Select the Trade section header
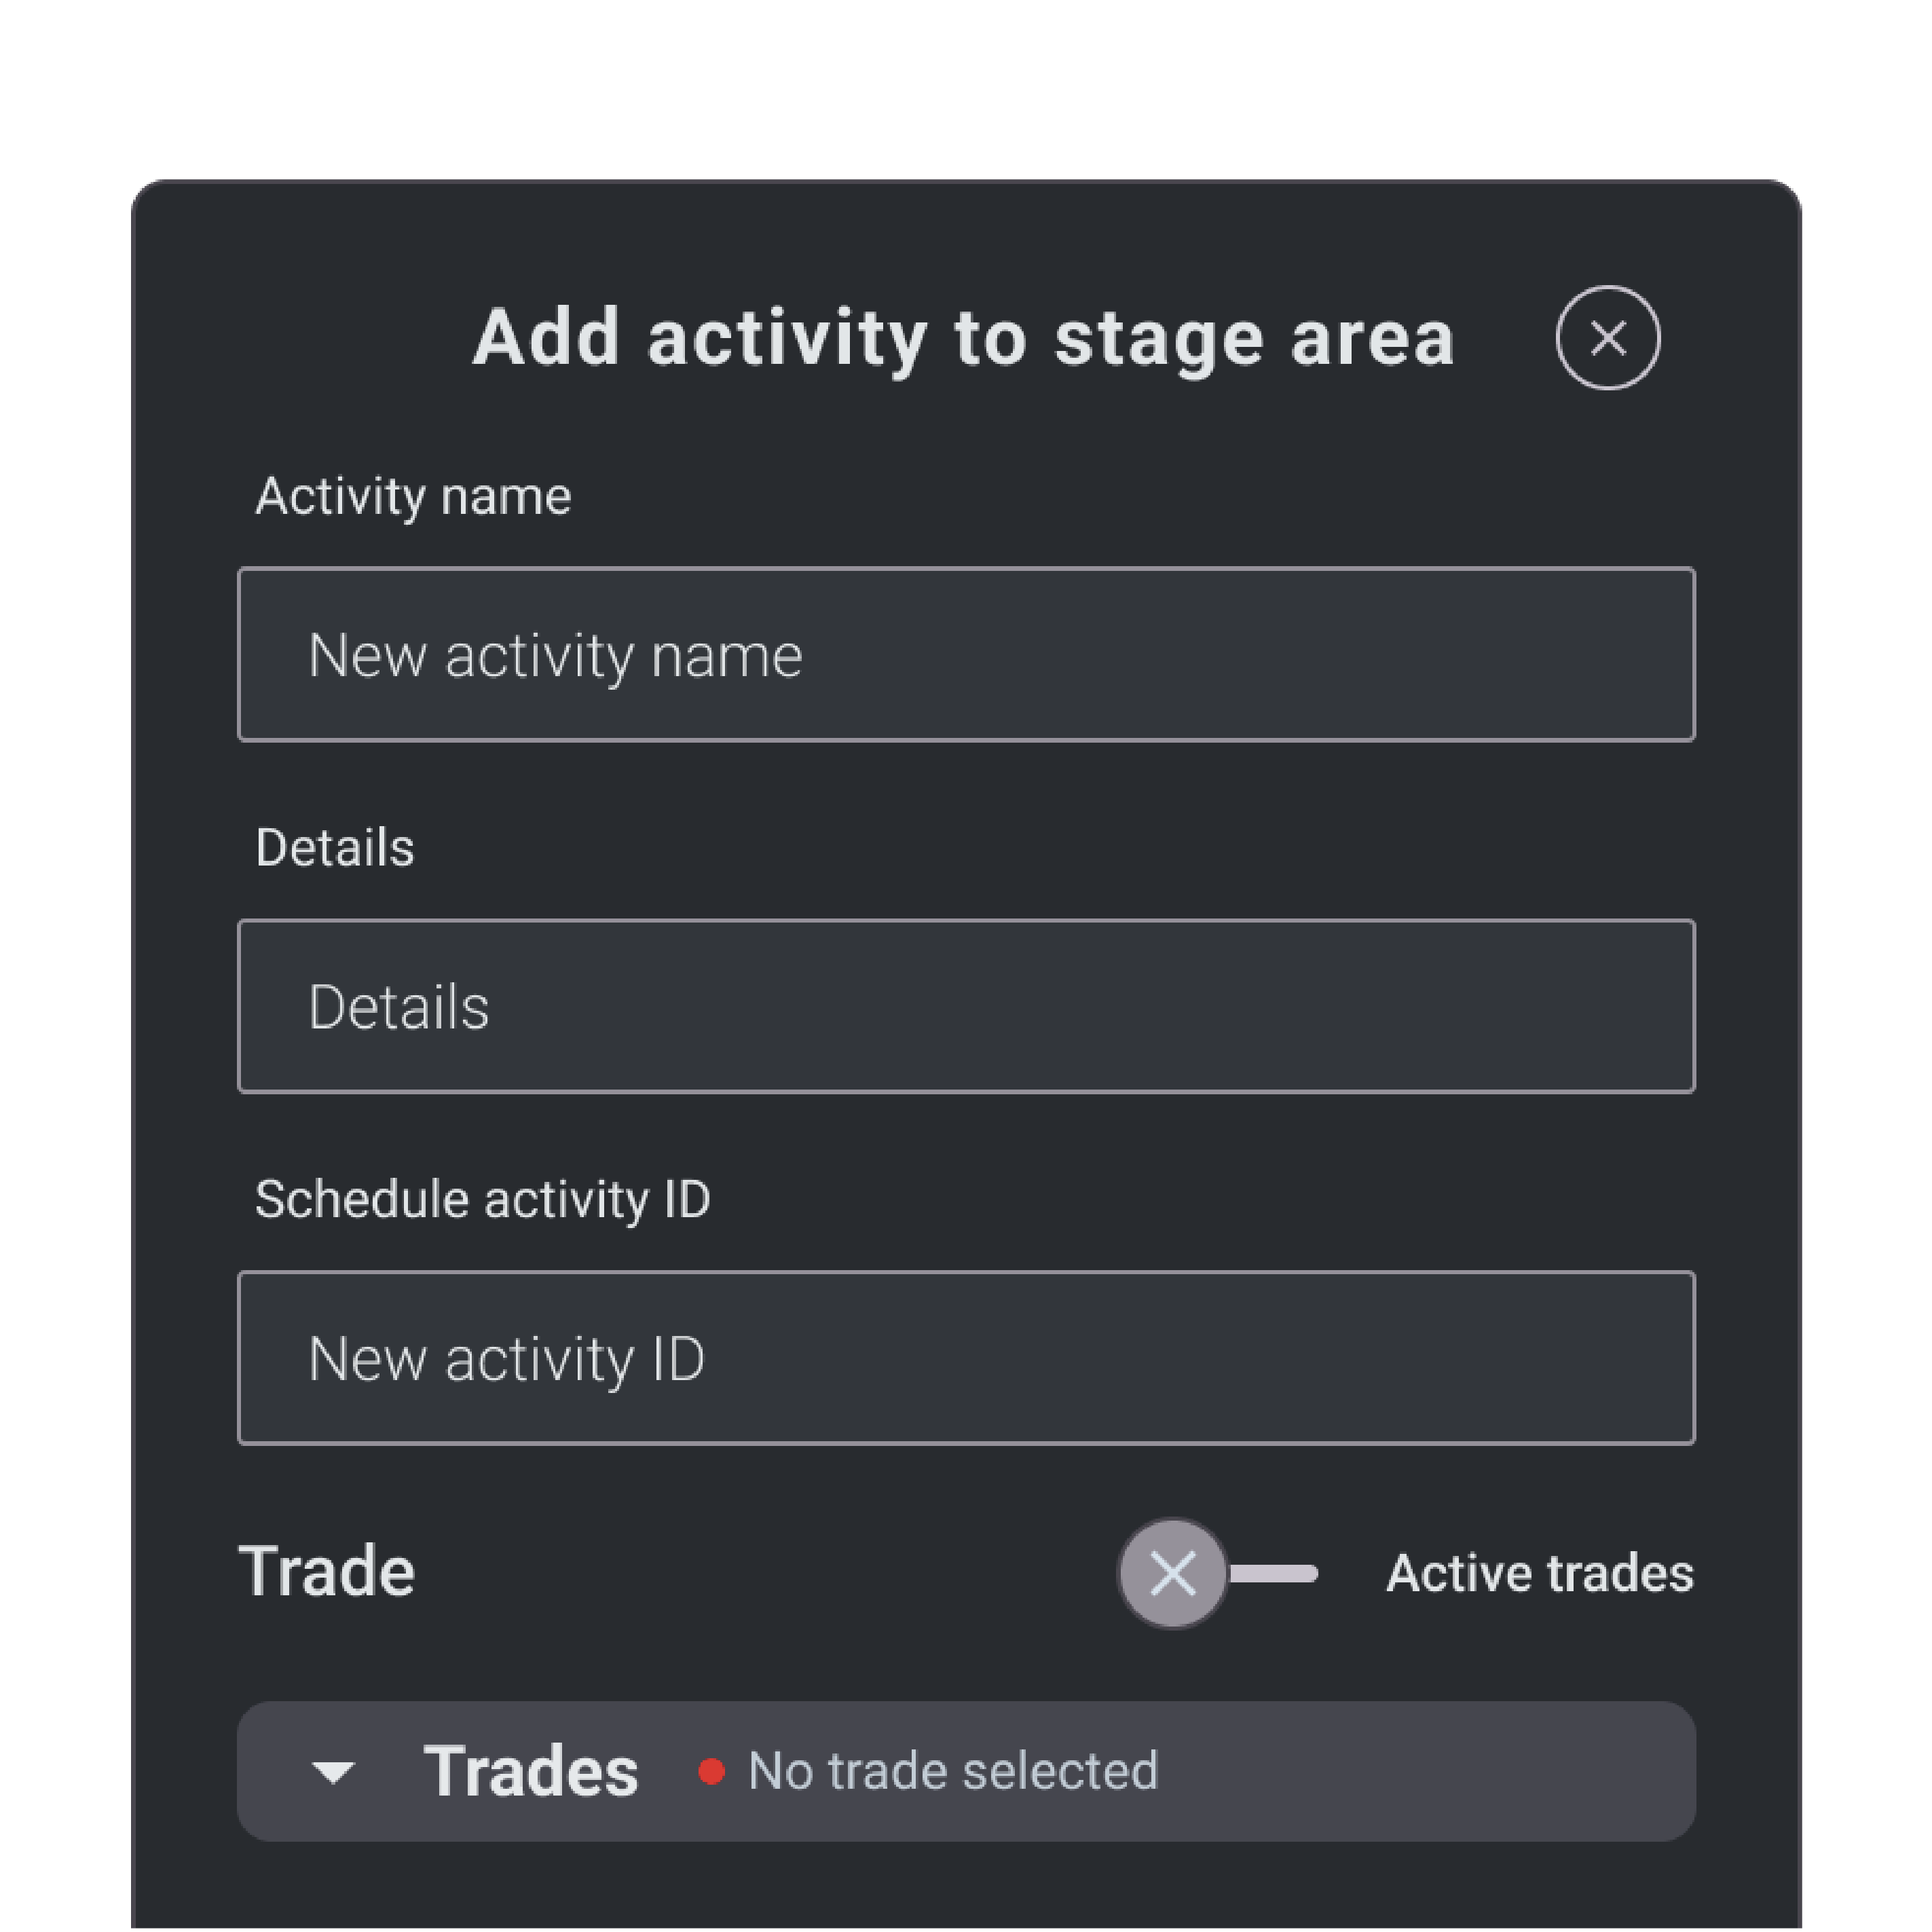1932x1932 pixels. pos(327,1570)
